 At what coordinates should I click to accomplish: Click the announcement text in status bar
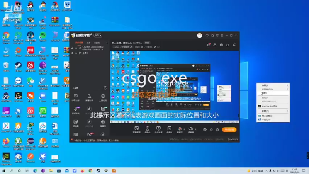click(96, 140)
